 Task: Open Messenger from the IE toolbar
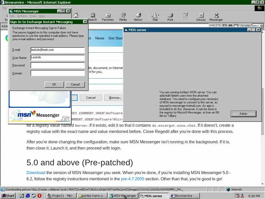(216, 17)
